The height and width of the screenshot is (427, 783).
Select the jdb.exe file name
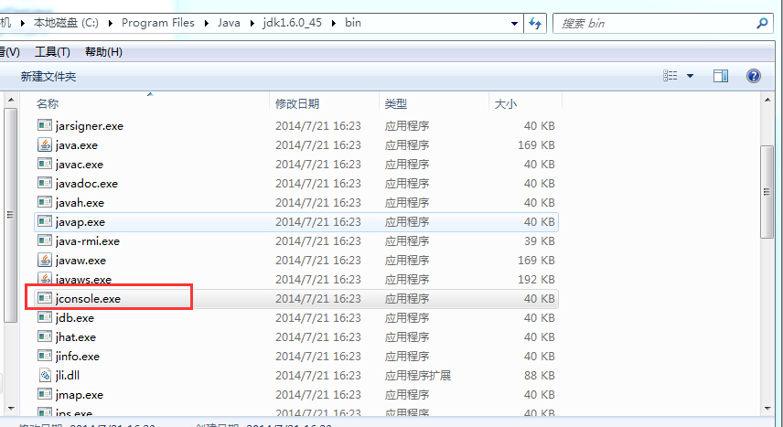[74, 318]
